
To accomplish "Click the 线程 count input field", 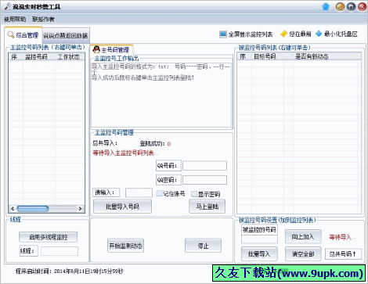I will tap(60, 251).
